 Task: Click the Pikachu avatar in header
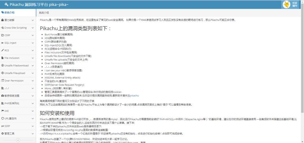286,4
